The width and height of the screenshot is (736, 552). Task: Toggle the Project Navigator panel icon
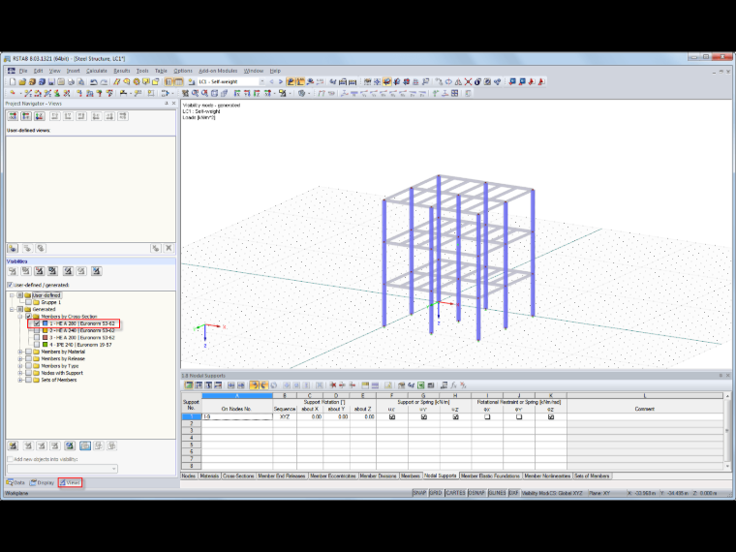(169, 81)
